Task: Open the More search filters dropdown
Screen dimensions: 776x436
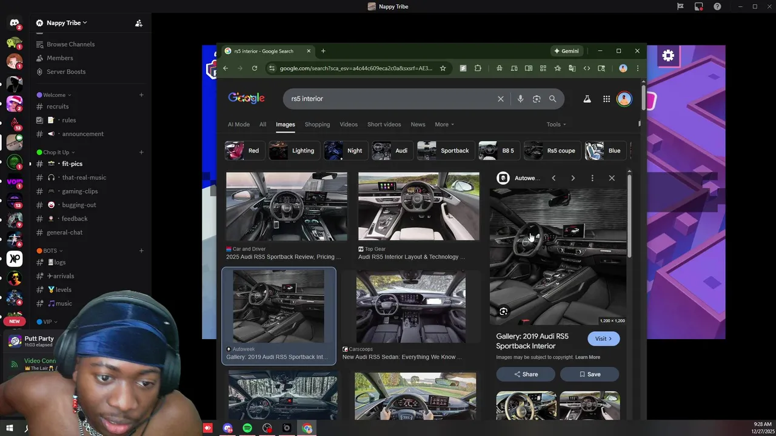Action: [444, 125]
